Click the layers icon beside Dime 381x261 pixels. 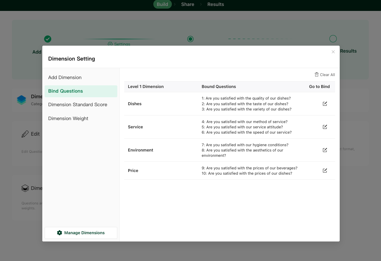coord(25,188)
